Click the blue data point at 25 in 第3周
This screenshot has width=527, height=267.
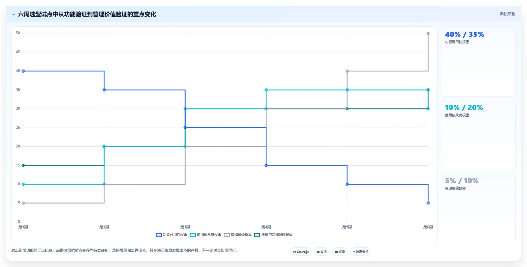[185, 128]
